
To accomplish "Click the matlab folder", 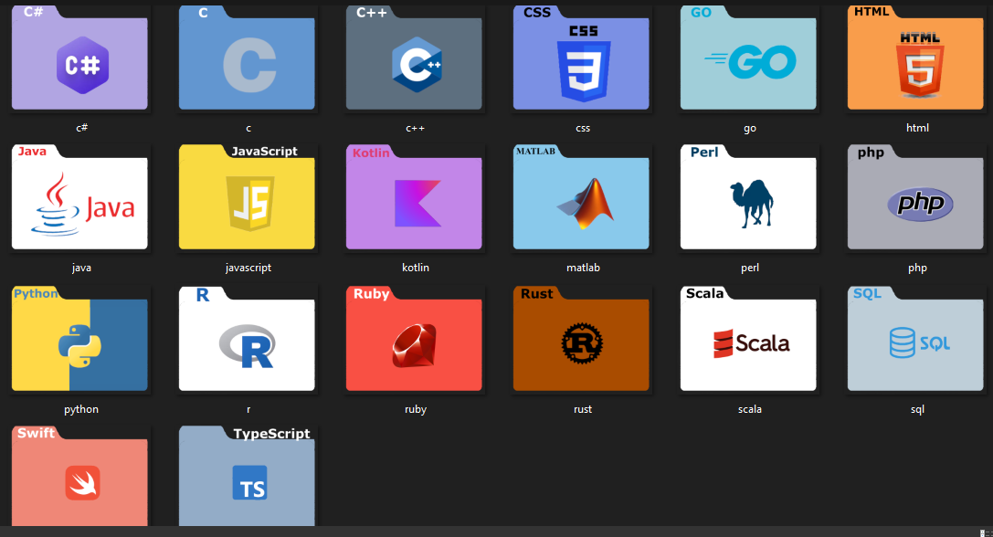I will 582,196.
